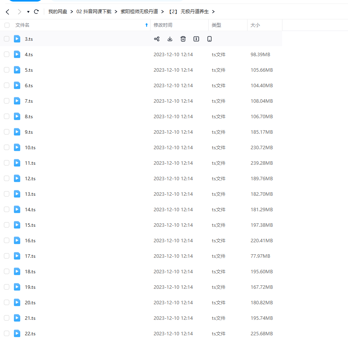Click the video icon of 19.ts
Image resolution: width=348 pixels, height=345 pixels.
pyautogui.click(x=17, y=287)
